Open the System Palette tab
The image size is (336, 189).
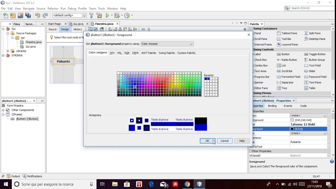coord(186,53)
